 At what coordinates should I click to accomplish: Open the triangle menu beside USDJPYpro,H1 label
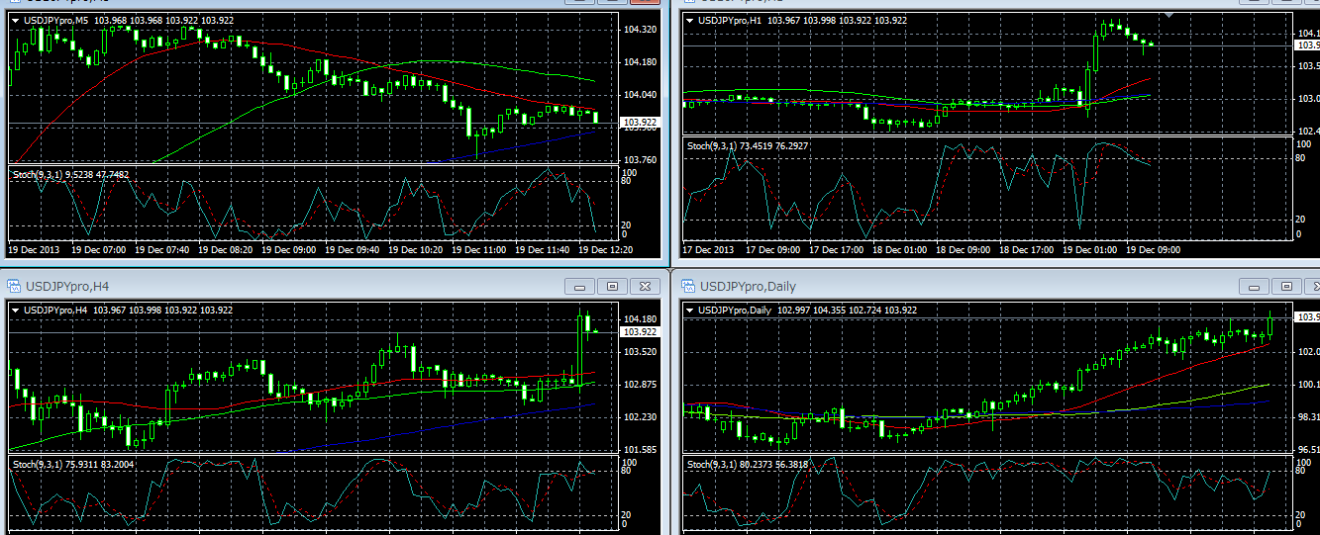690,20
